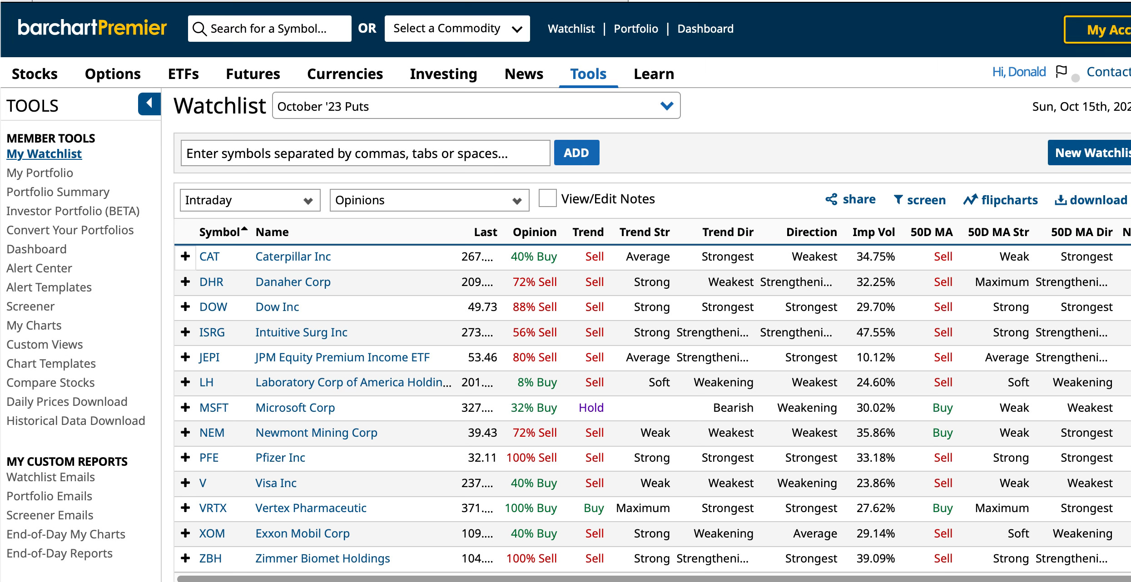The height and width of the screenshot is (582, 1131).
Task: Expand the JEPI row plus icon
Action: point(185,357)
